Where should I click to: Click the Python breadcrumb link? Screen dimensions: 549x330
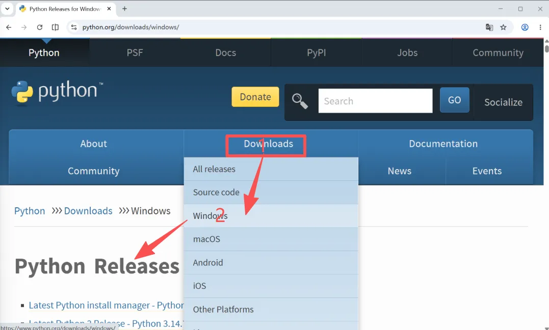30,211
